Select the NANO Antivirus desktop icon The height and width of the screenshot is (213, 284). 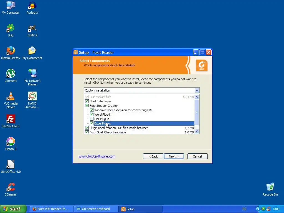pos(32,100)
